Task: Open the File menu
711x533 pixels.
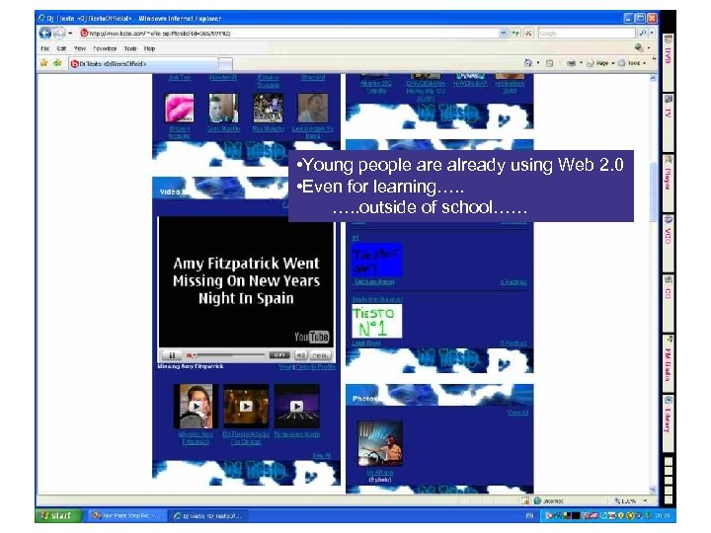Action: coord(44,48)
